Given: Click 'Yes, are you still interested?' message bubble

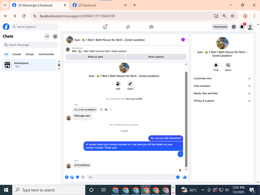Looking at the screenshot, I should [x=165, y=138].
